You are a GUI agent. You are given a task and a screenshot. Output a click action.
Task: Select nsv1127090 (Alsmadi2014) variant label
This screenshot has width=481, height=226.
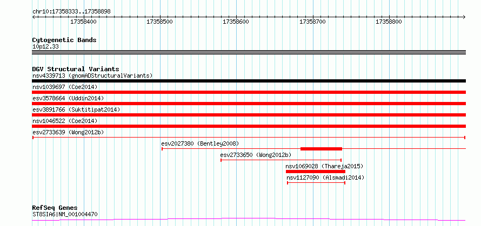click(325, 177)
